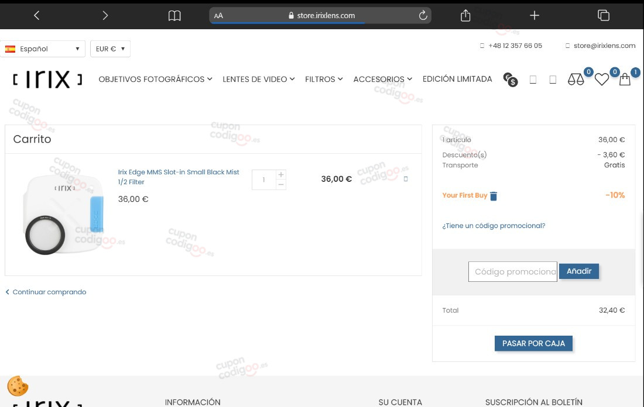Click the 1 artículo summary label
Screen dimensions: 644x407
point(457,140)
